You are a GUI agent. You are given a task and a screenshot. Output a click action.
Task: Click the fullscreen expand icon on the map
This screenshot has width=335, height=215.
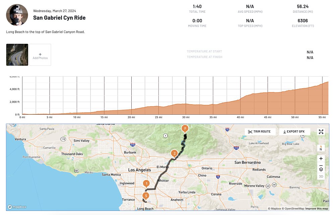pos(321,131)
